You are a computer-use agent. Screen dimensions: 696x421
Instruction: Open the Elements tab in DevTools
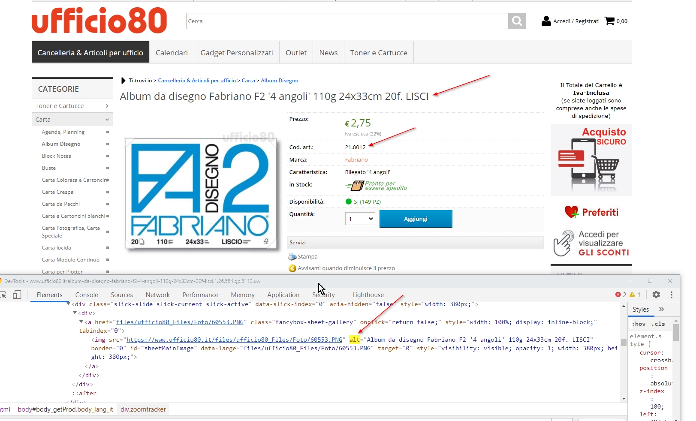pos(50,295)
